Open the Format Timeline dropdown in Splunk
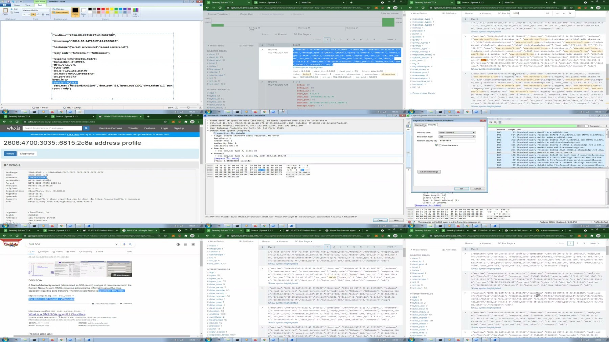609x342 pixels. (219, 14)
